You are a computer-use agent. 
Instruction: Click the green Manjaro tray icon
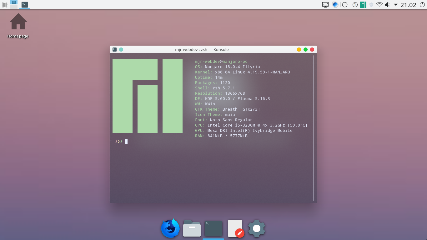(x=363, y=5)
